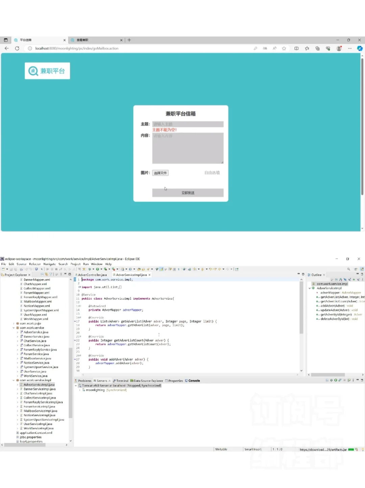This screenshot has height=488, width=365.
Task: Close the Project Explorer view
Action: point(29,275)
